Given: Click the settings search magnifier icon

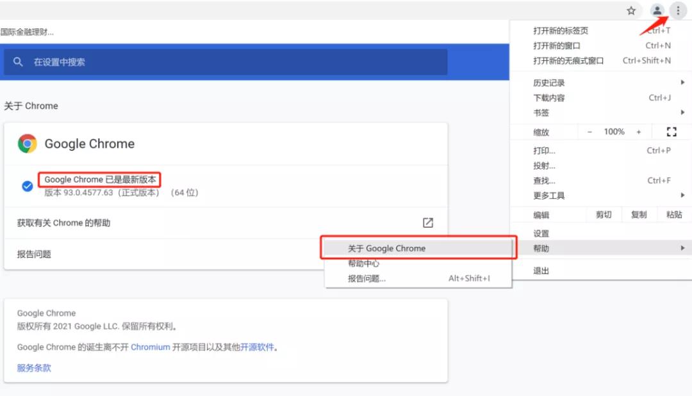Looking at the screenshot, I should pyautogui.click(x=18, y=61).
